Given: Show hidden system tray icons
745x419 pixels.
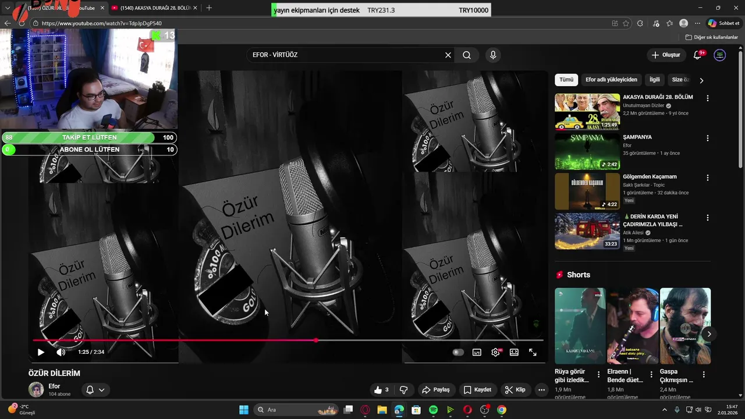Looking at the screenshot, I should tap(665, 410).
